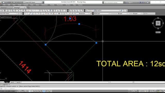Click the horizontal scrollbar thumb
The height and width of the screenshot is (93, 165).
[x=133, y=82]
